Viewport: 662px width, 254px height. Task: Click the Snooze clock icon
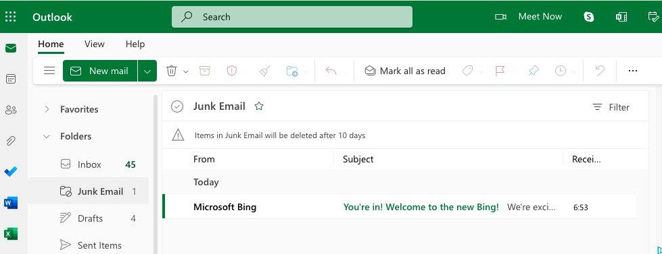561,71
